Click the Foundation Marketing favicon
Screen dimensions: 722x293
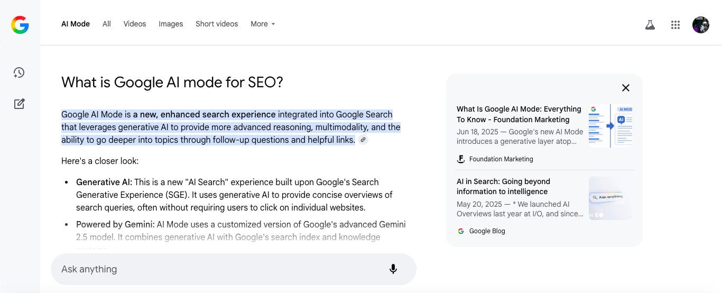[461, 159]
